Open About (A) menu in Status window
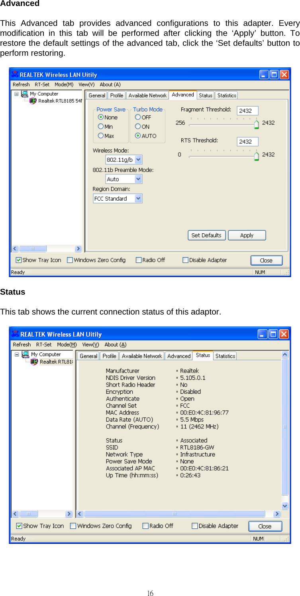 pyautogui.click(x=115, y=344)
